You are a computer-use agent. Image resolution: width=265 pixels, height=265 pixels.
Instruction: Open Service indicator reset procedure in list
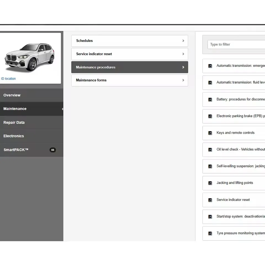(233, 200)
